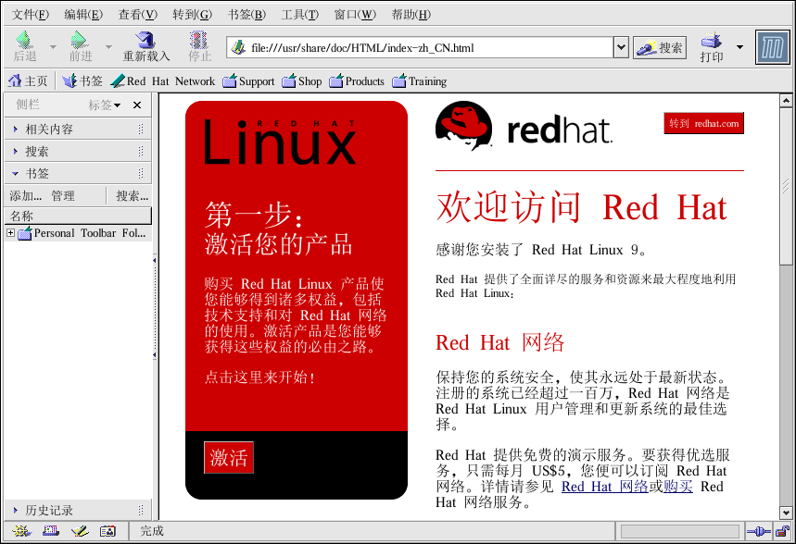Click the page scrollbar down arrow
This screenshot has height=544, width=796.
tap(787, 512)
